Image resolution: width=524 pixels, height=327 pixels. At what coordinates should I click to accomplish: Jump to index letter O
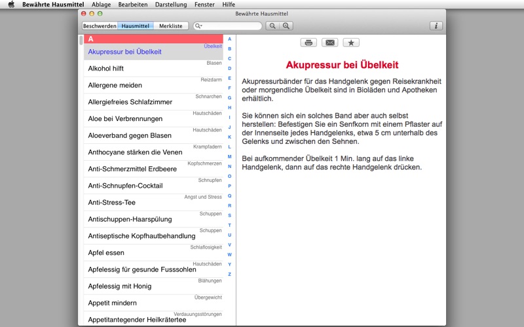click(x=230, y=176)
